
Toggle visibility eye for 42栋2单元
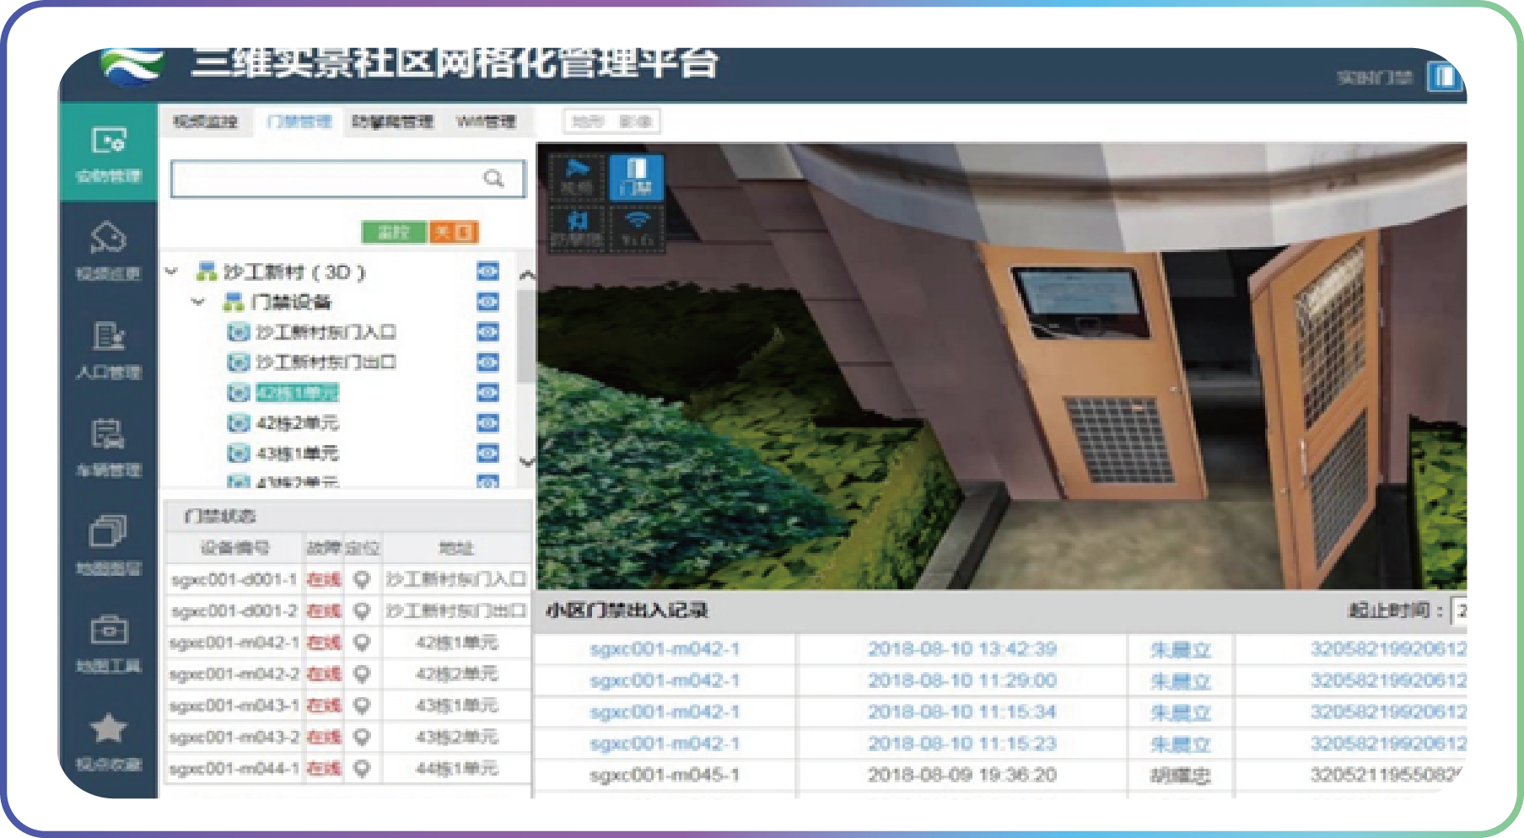487,423
